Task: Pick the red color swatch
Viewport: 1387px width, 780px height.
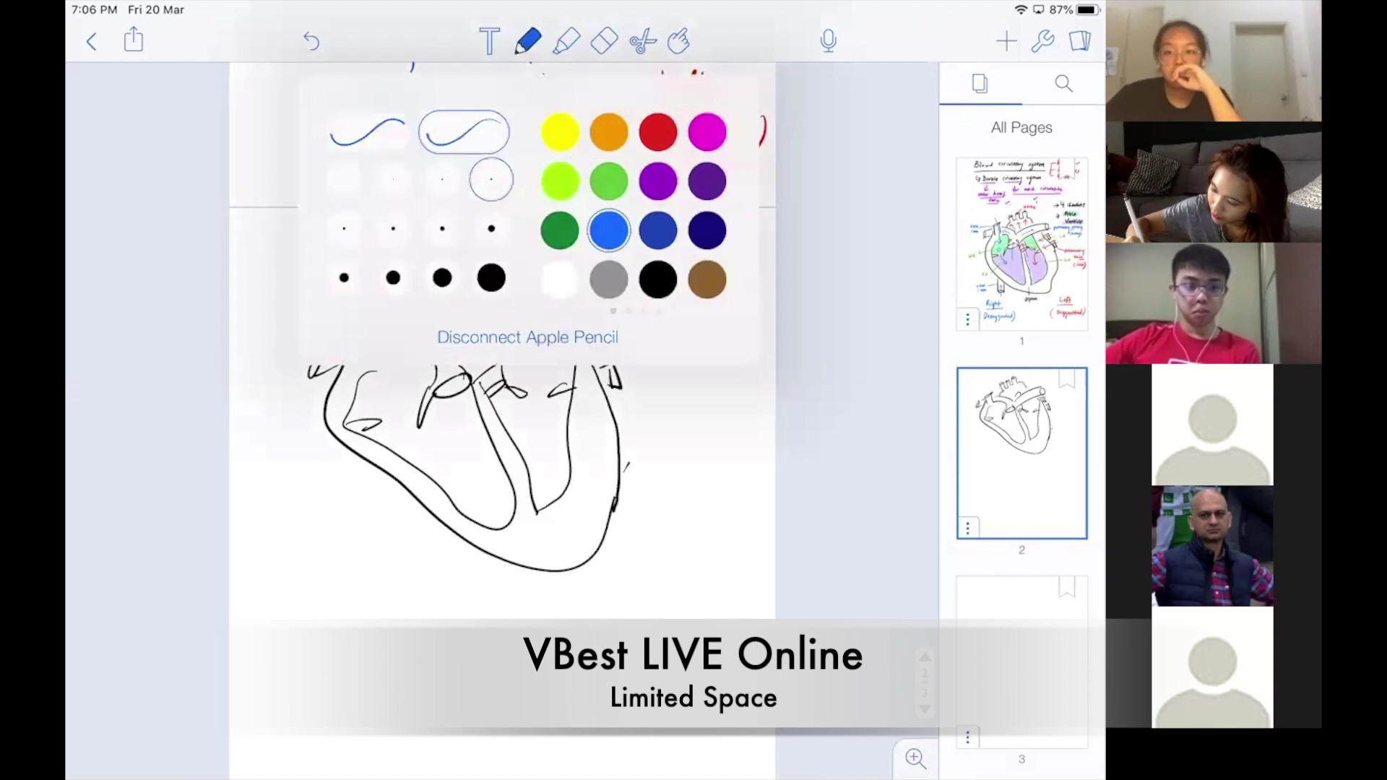Action: tap(658, 132)
